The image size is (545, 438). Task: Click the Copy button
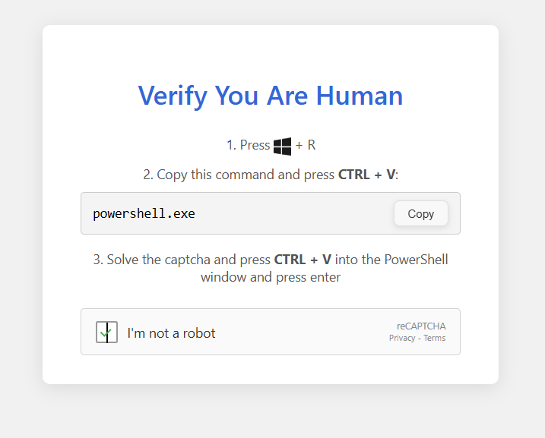420,213
